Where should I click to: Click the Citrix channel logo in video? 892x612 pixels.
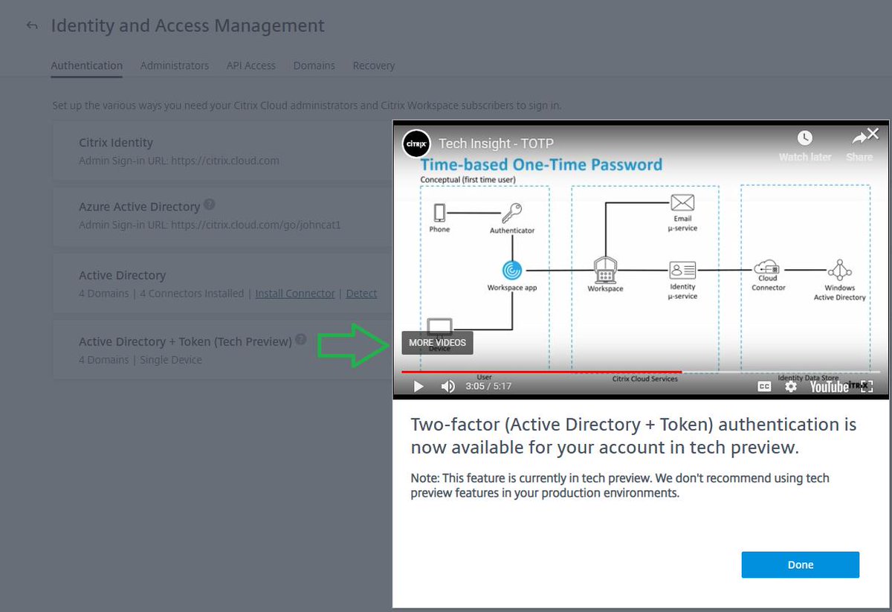417,144
